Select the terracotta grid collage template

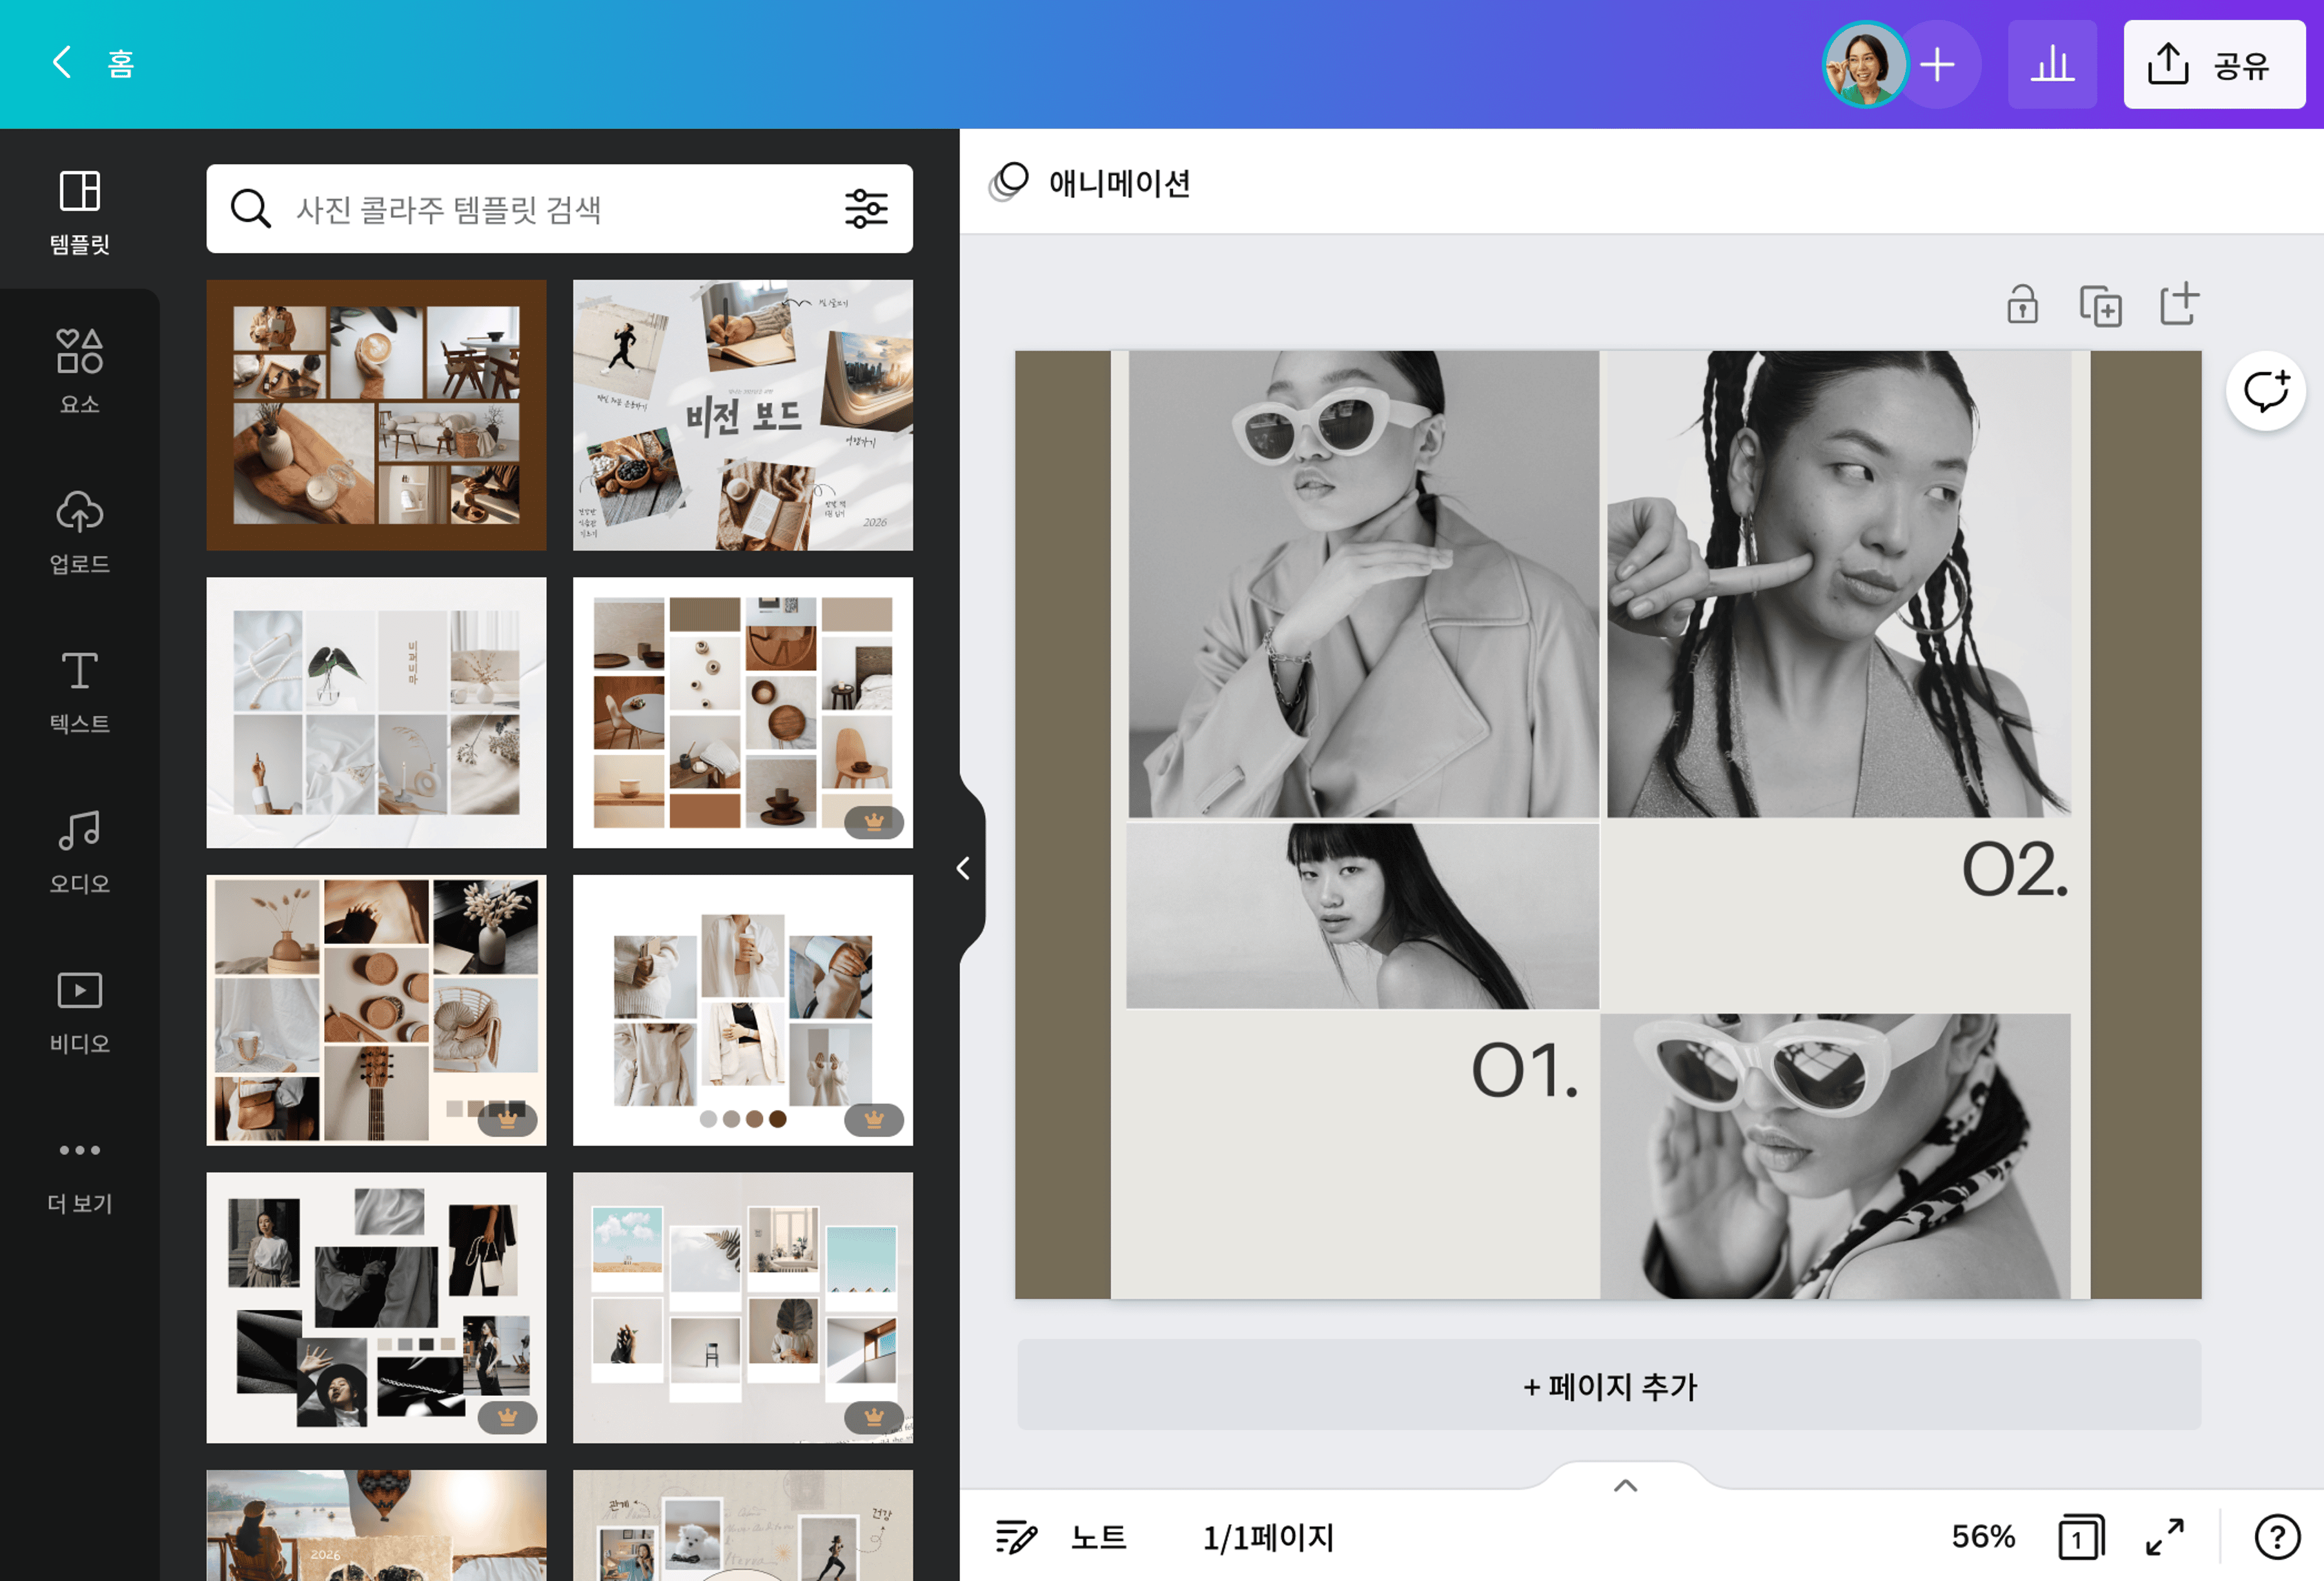tap(743, 712)
